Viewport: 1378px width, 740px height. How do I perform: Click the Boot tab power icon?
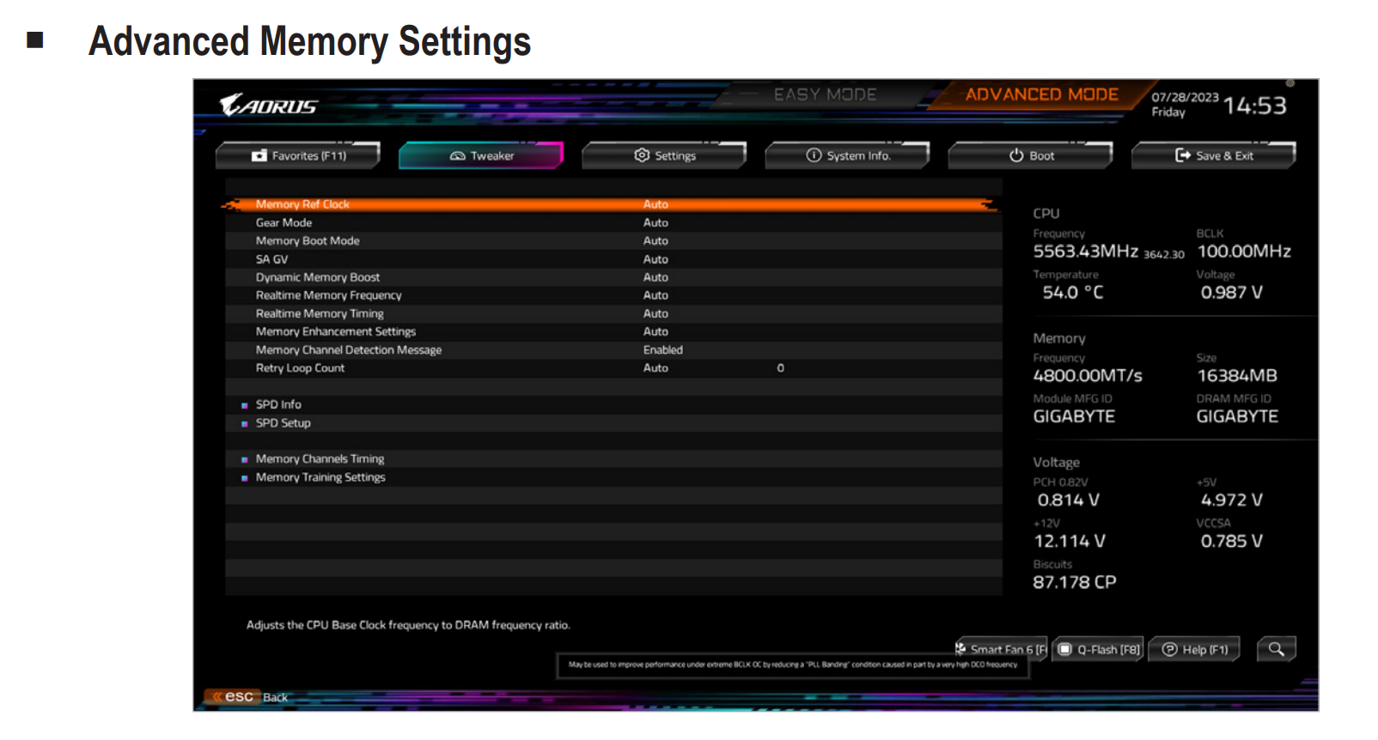tap(1016, 155)
